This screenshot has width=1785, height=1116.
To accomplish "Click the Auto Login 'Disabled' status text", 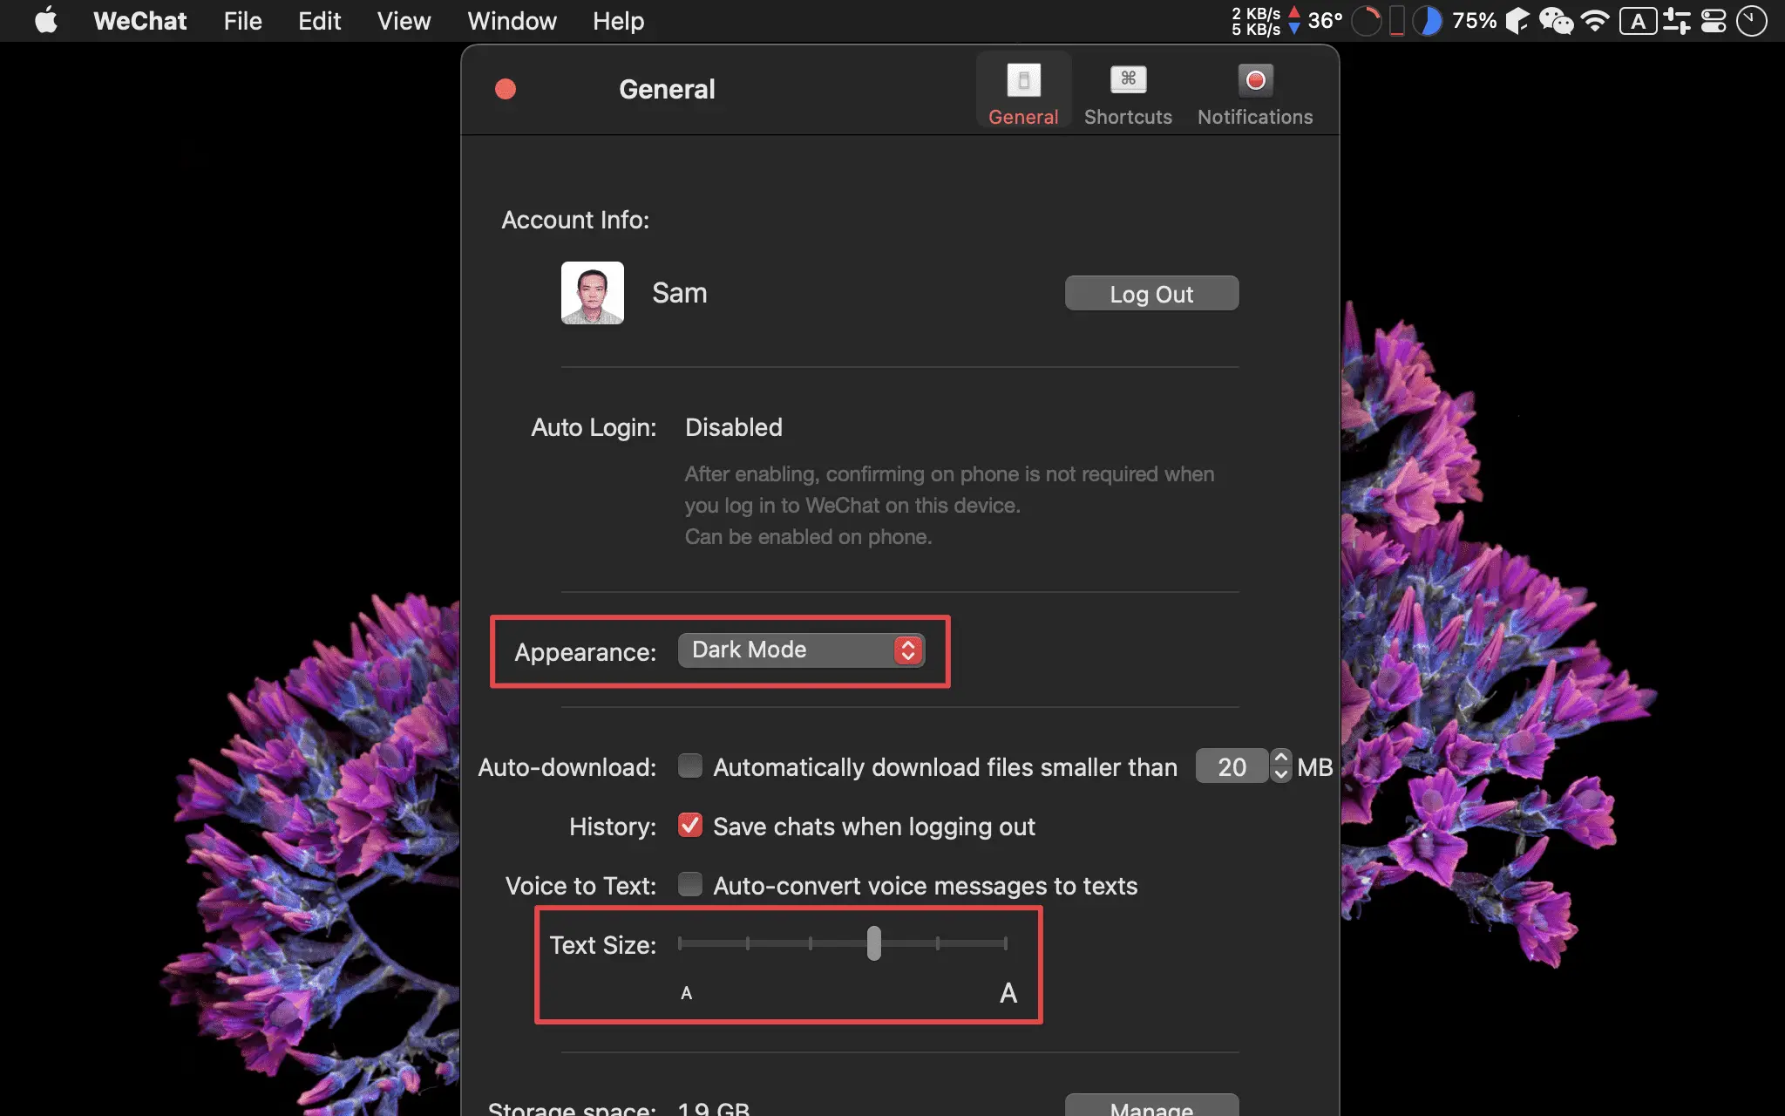I will [734, 427].
